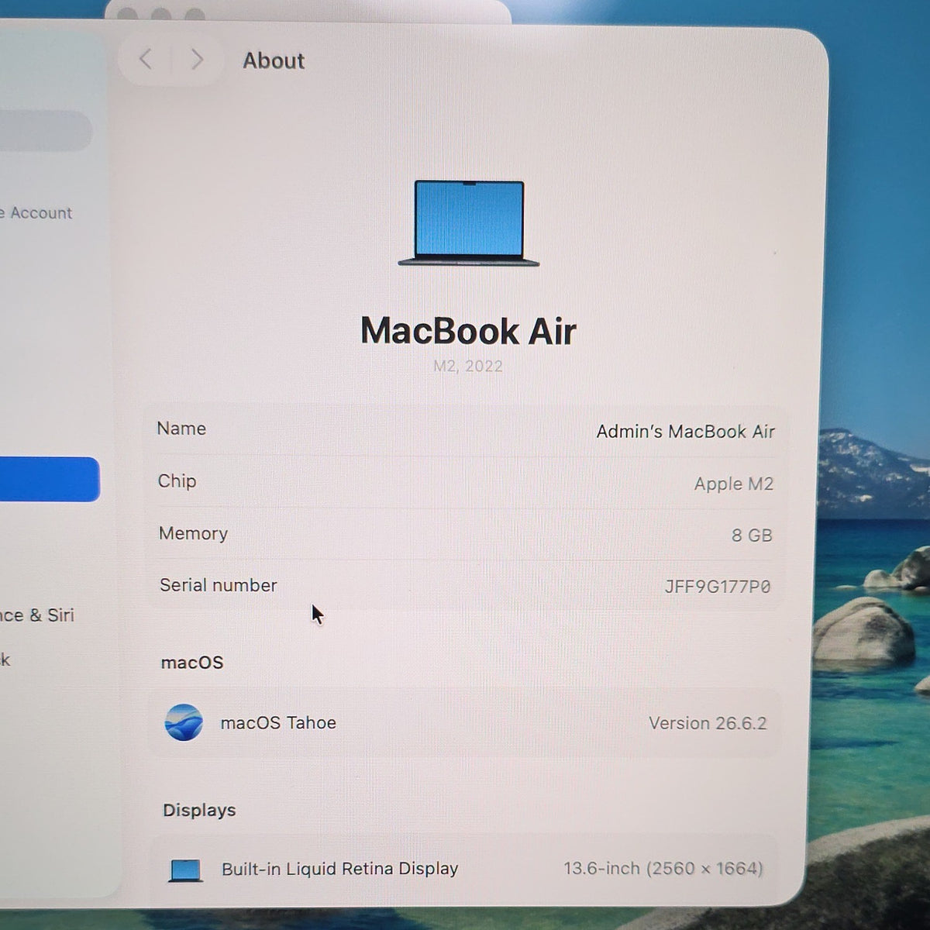This screenshot has height=930, width=930.
Task: Click the Built-in Liquid Retina Display icon
Action: coord(185,870)
